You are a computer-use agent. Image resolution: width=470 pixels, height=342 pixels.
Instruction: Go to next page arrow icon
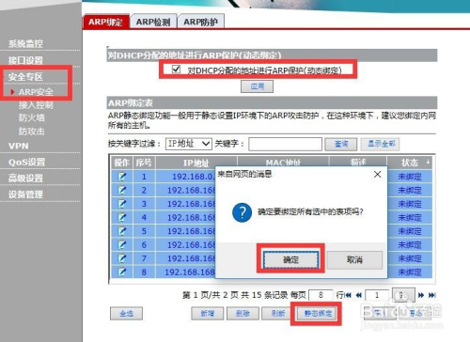click(x=421, y=295)
